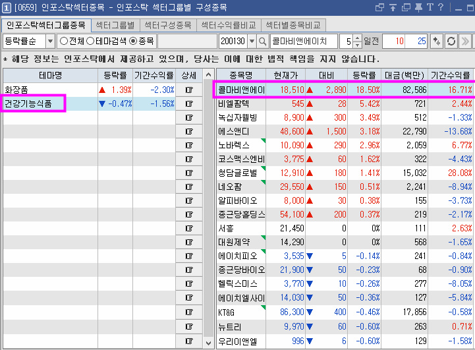Select stock 청담글로벌 in list

(345, 173)
